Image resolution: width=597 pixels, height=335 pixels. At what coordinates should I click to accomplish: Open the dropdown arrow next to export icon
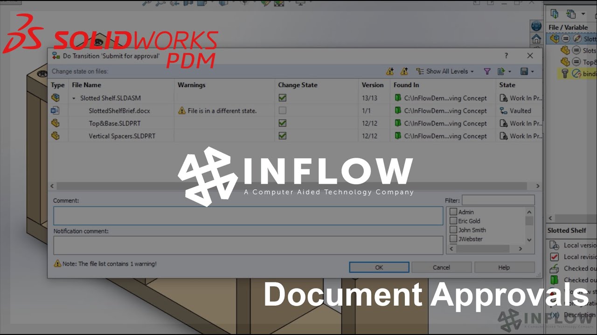[x=509, y=72]
